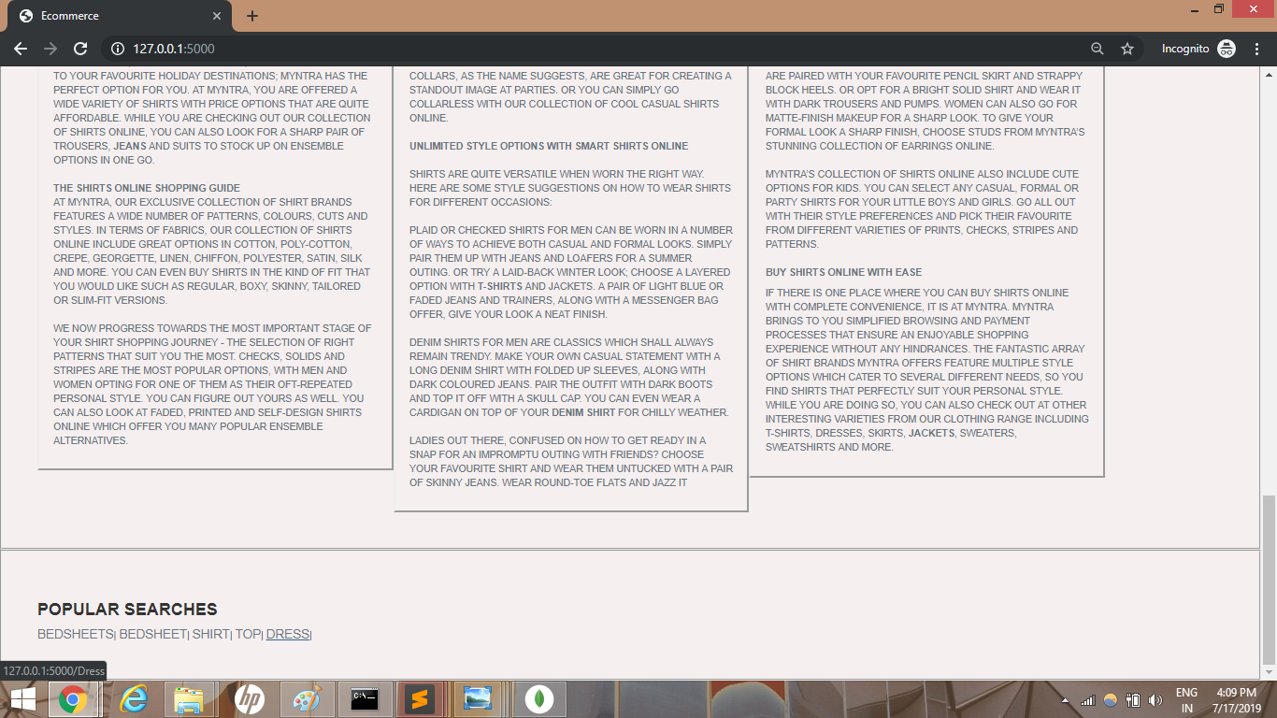Click the scrollbar up arrow
This screenshot has height=718, width=1277.
click(x=1269, y=73)
